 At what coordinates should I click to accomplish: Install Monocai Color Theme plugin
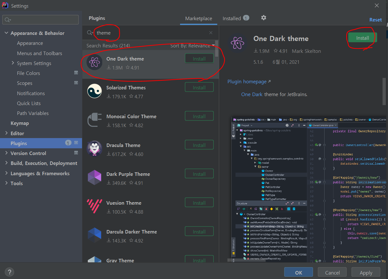pyautogui.click(x=199, y=116)
